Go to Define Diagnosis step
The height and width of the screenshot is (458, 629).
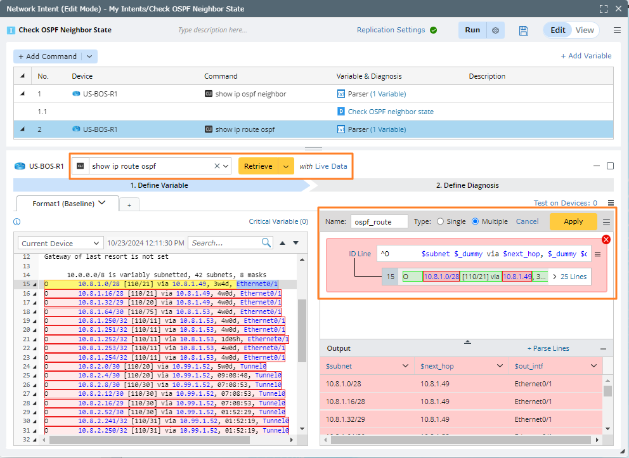[467, 185]
